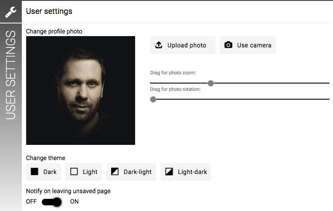
Task: Toggle the unsaved page notification switch
Action: pyautogui.click(x=52, y=202)
